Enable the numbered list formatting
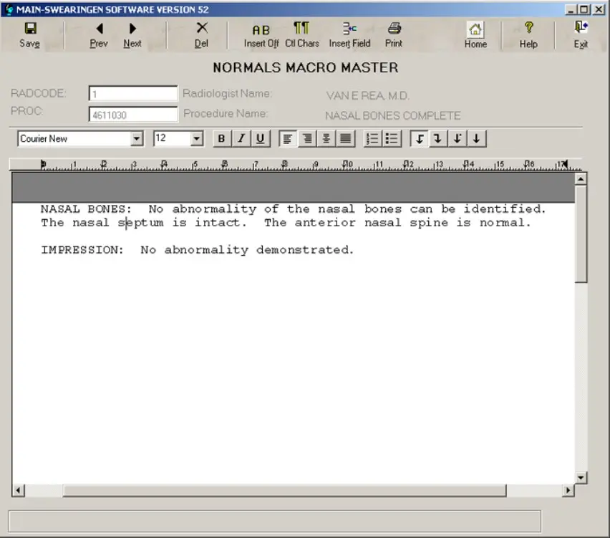610x538 pixels. tap(372, 139)
